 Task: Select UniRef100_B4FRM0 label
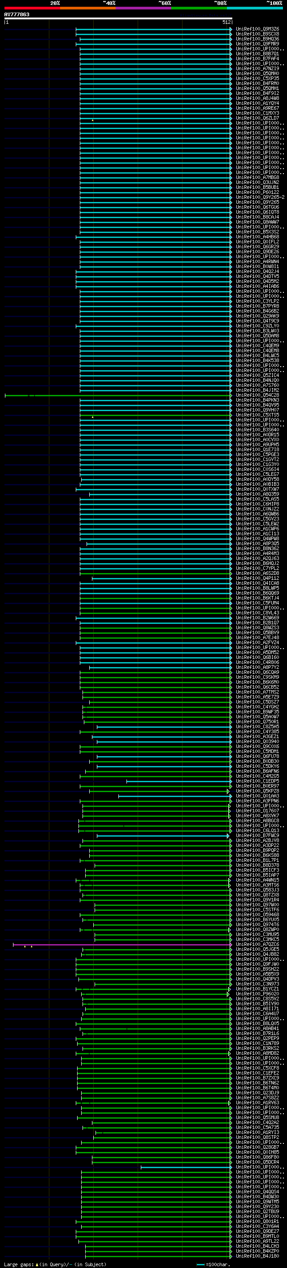(x=257, y=83)
